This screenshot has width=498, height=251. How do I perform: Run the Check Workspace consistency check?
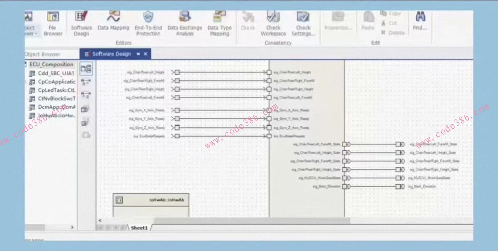point(273,24)
